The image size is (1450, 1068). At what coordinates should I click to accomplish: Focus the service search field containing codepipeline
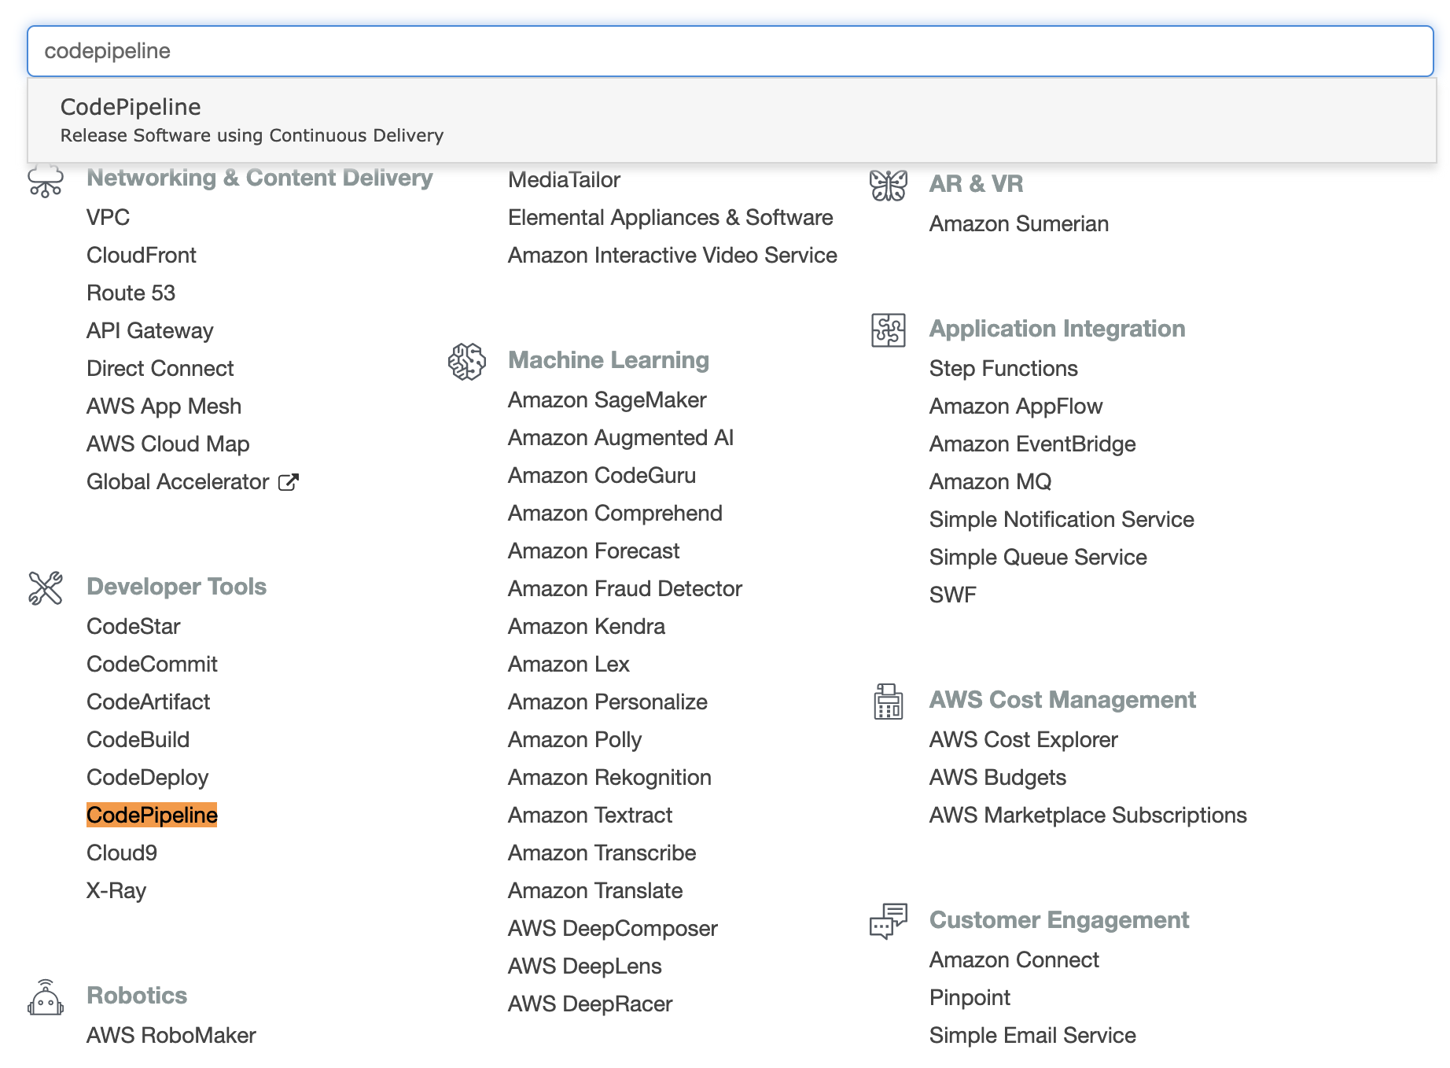click(731, 51)
